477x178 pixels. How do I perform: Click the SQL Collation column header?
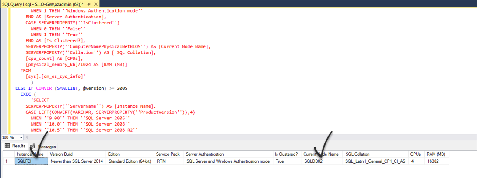coord(376,154)
